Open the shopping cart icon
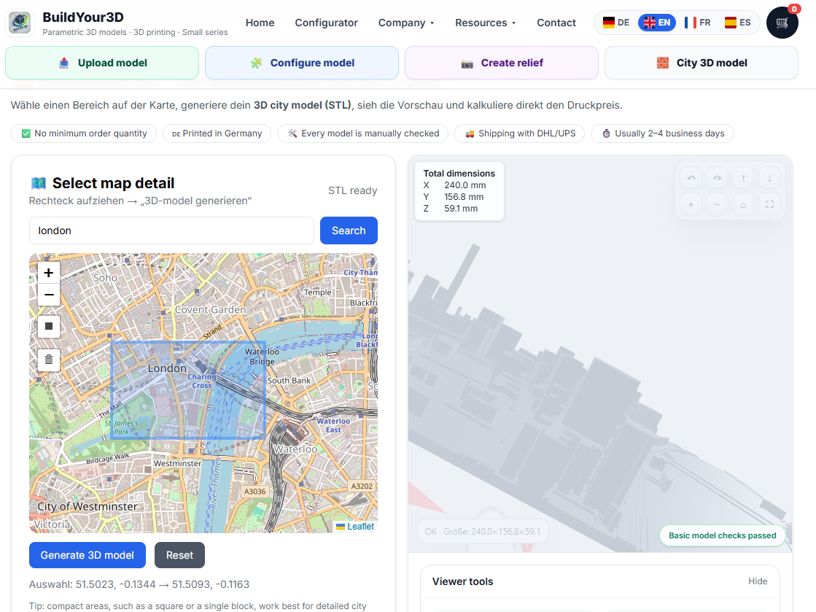The width and height of the screenshot is (816, 612). [782, 23]
